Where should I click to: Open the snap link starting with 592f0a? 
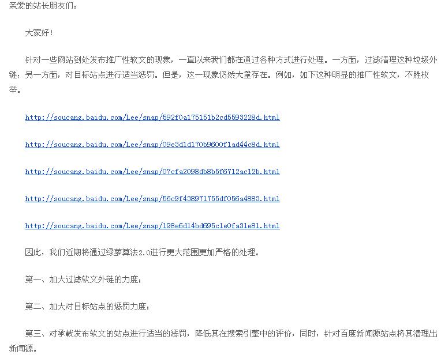(x=152, y=118)
